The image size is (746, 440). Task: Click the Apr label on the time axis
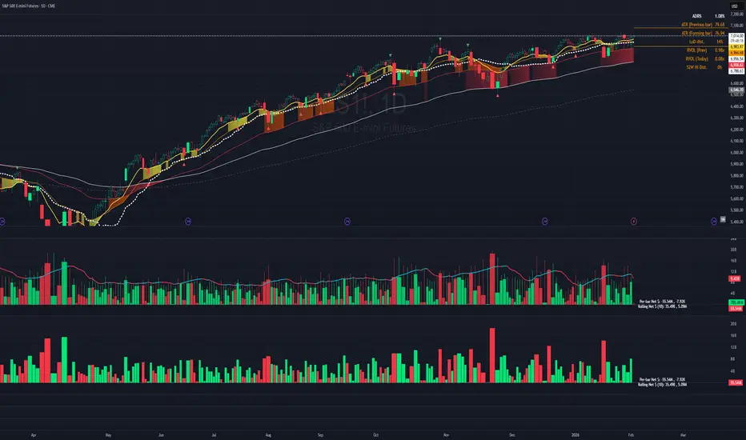coord(34,434)
